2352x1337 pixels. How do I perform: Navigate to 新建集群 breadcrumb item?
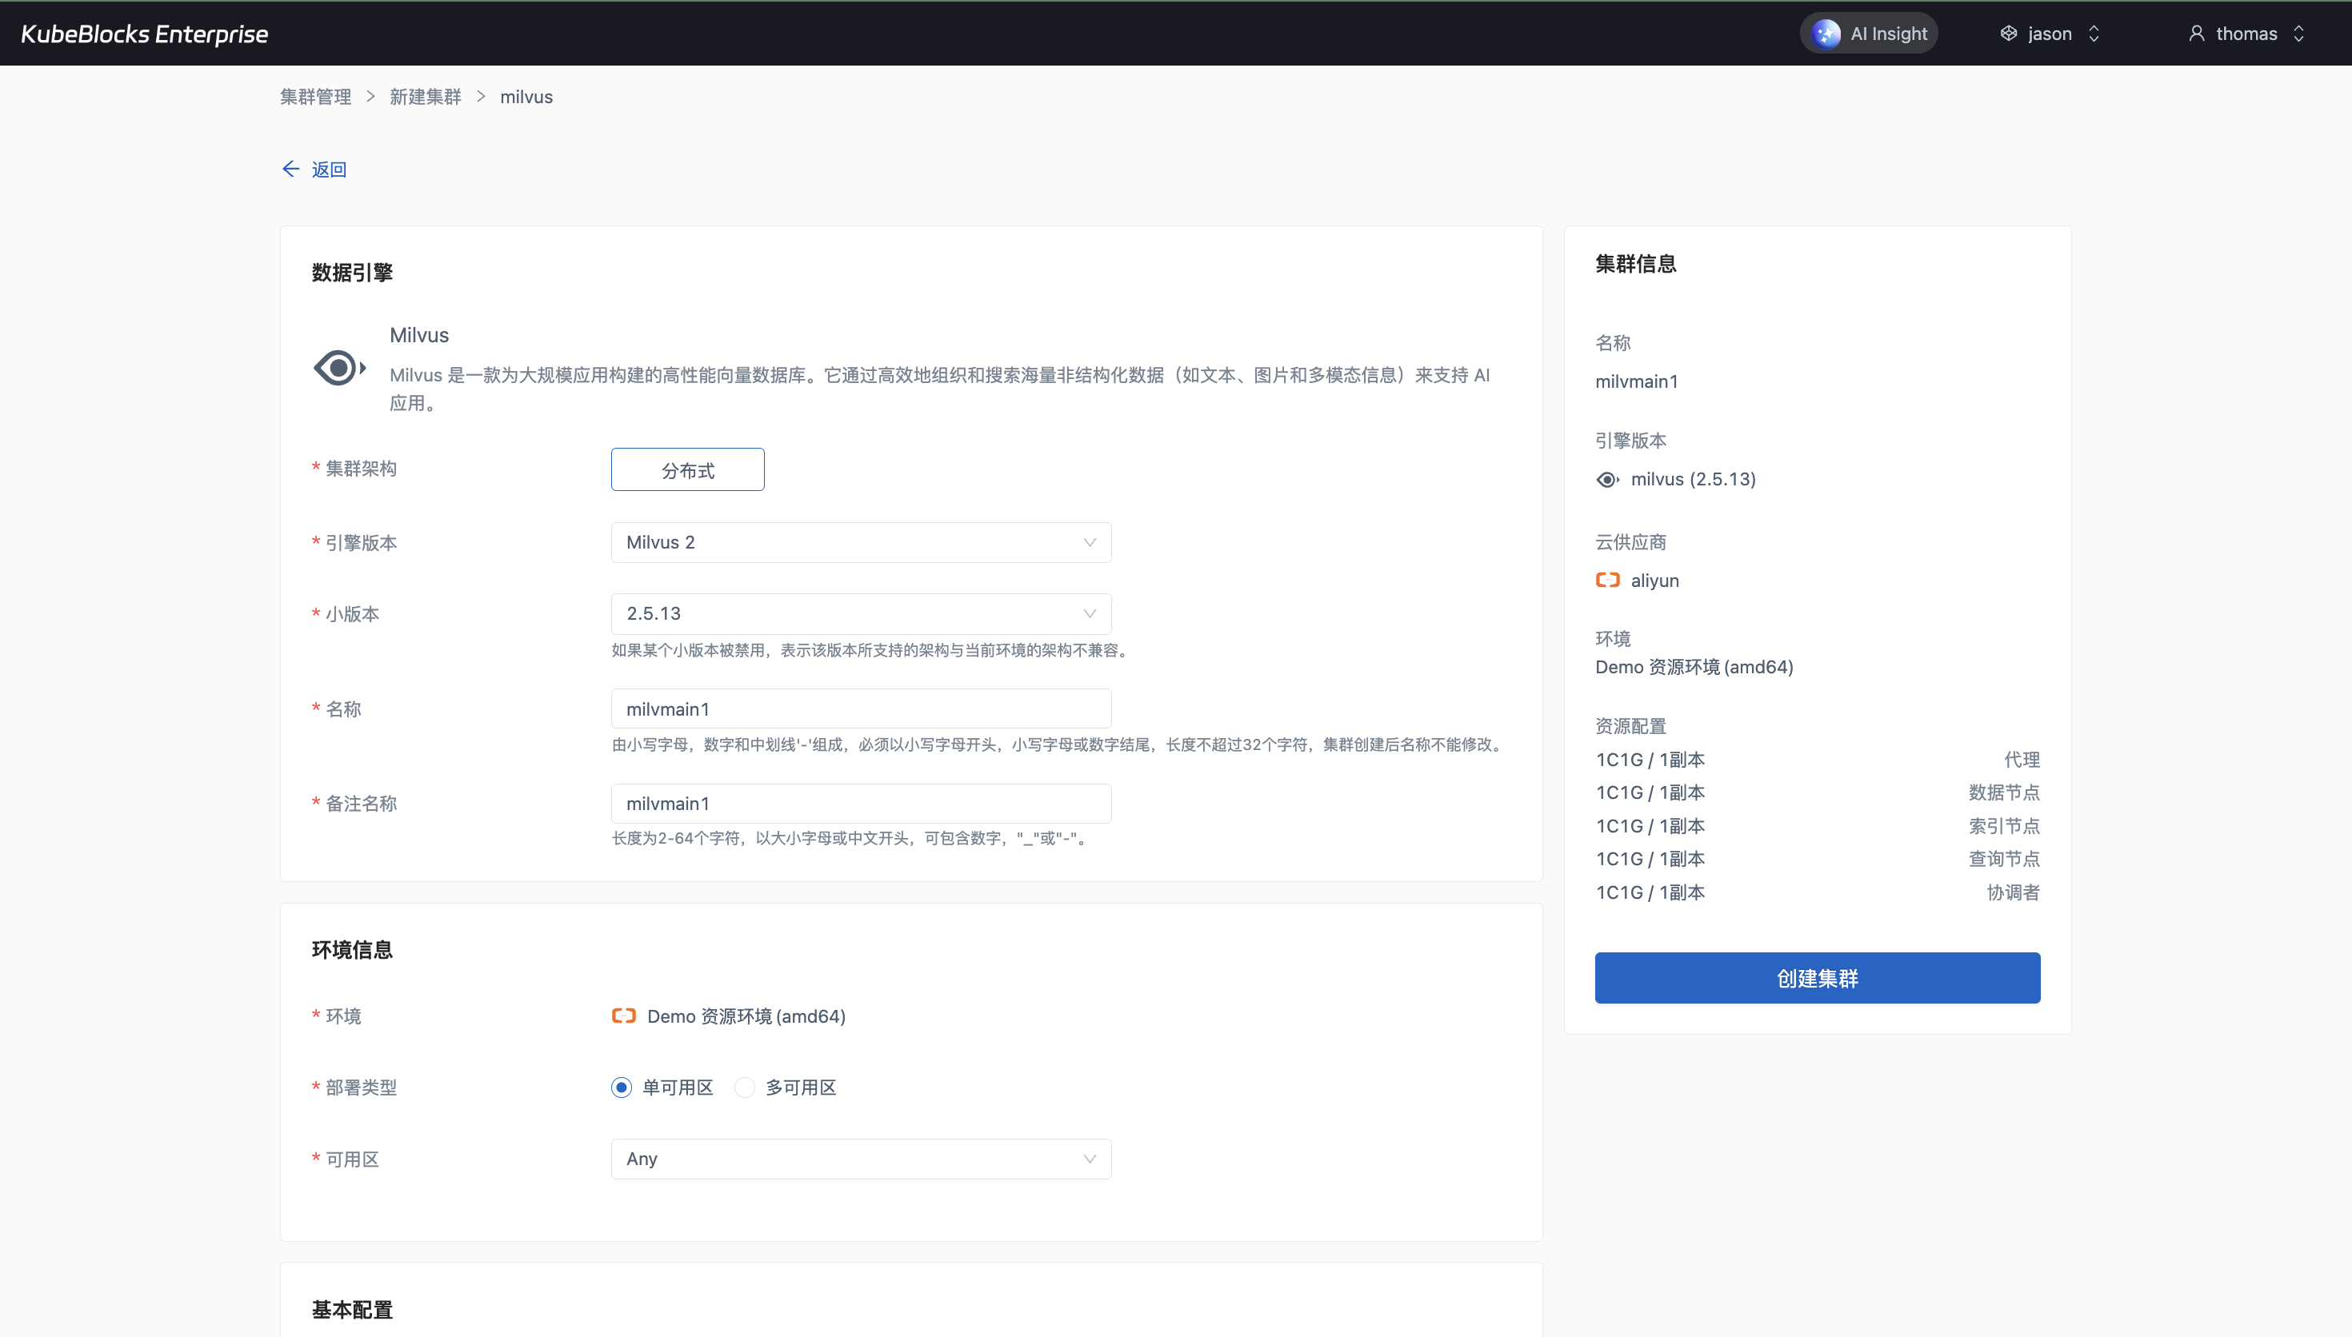click(426, 98)
